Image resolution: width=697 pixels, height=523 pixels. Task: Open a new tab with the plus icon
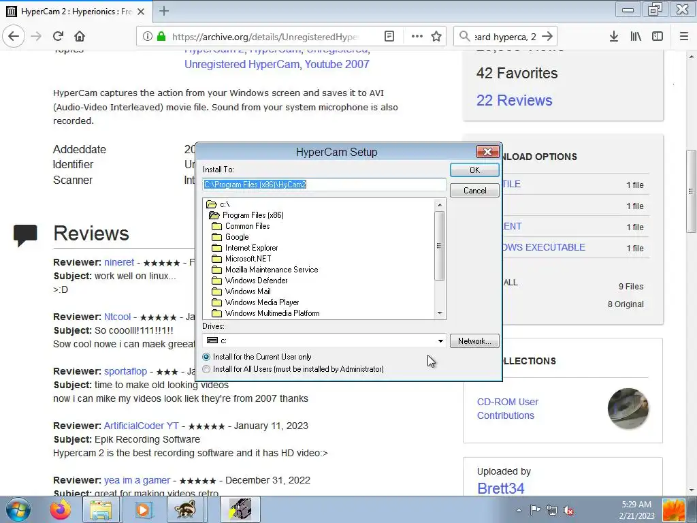point(164,11)
